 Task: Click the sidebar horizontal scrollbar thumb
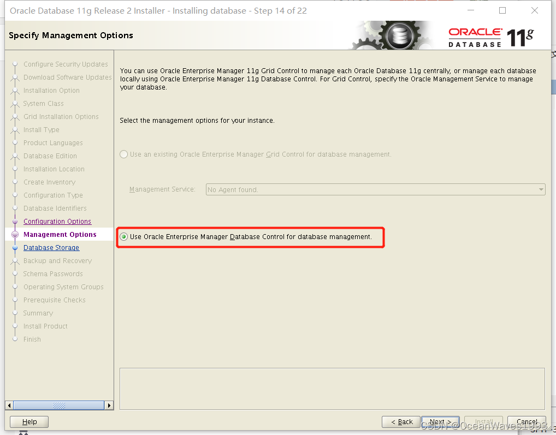[x=59, y=405]
